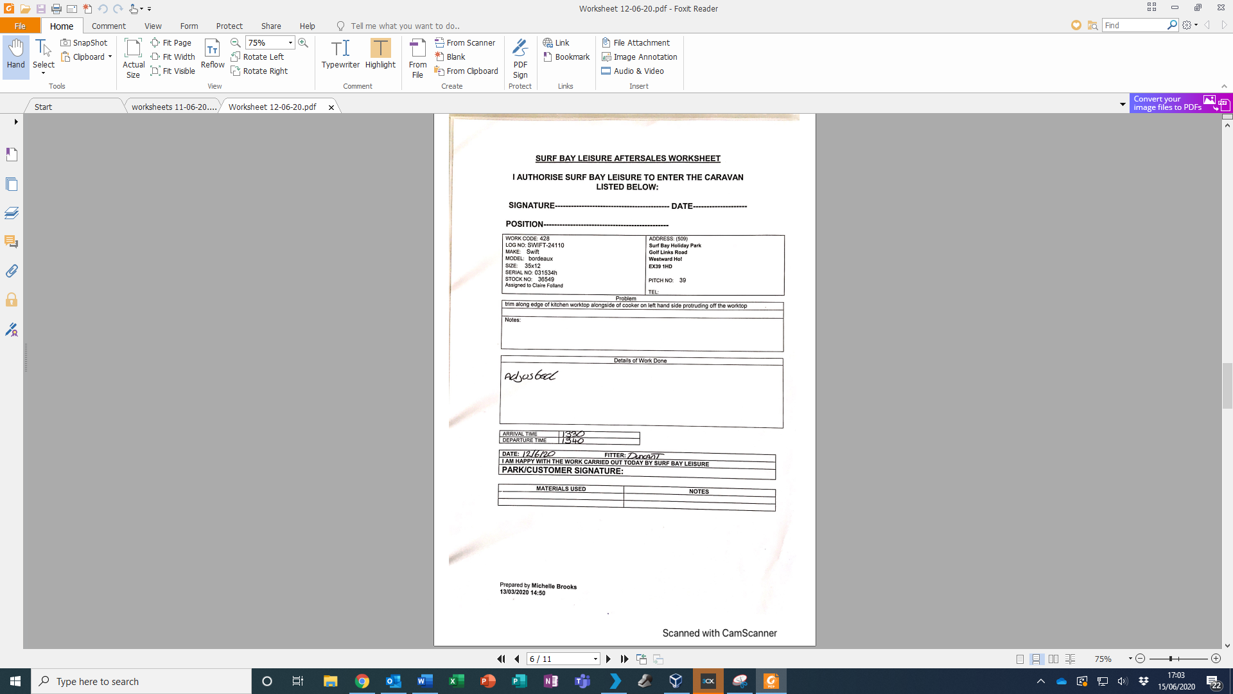Open the zoom percentage dropdown
This screenshot has width=1233, height=694.
(290, 42)
